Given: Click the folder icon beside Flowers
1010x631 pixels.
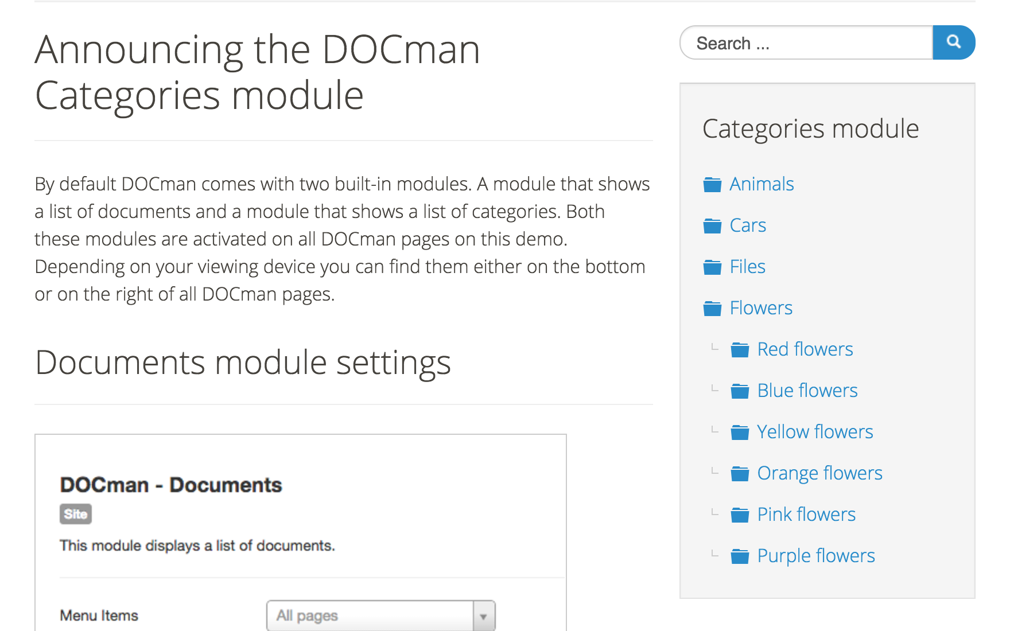Looking at the screenshot, I should [712, 307].
